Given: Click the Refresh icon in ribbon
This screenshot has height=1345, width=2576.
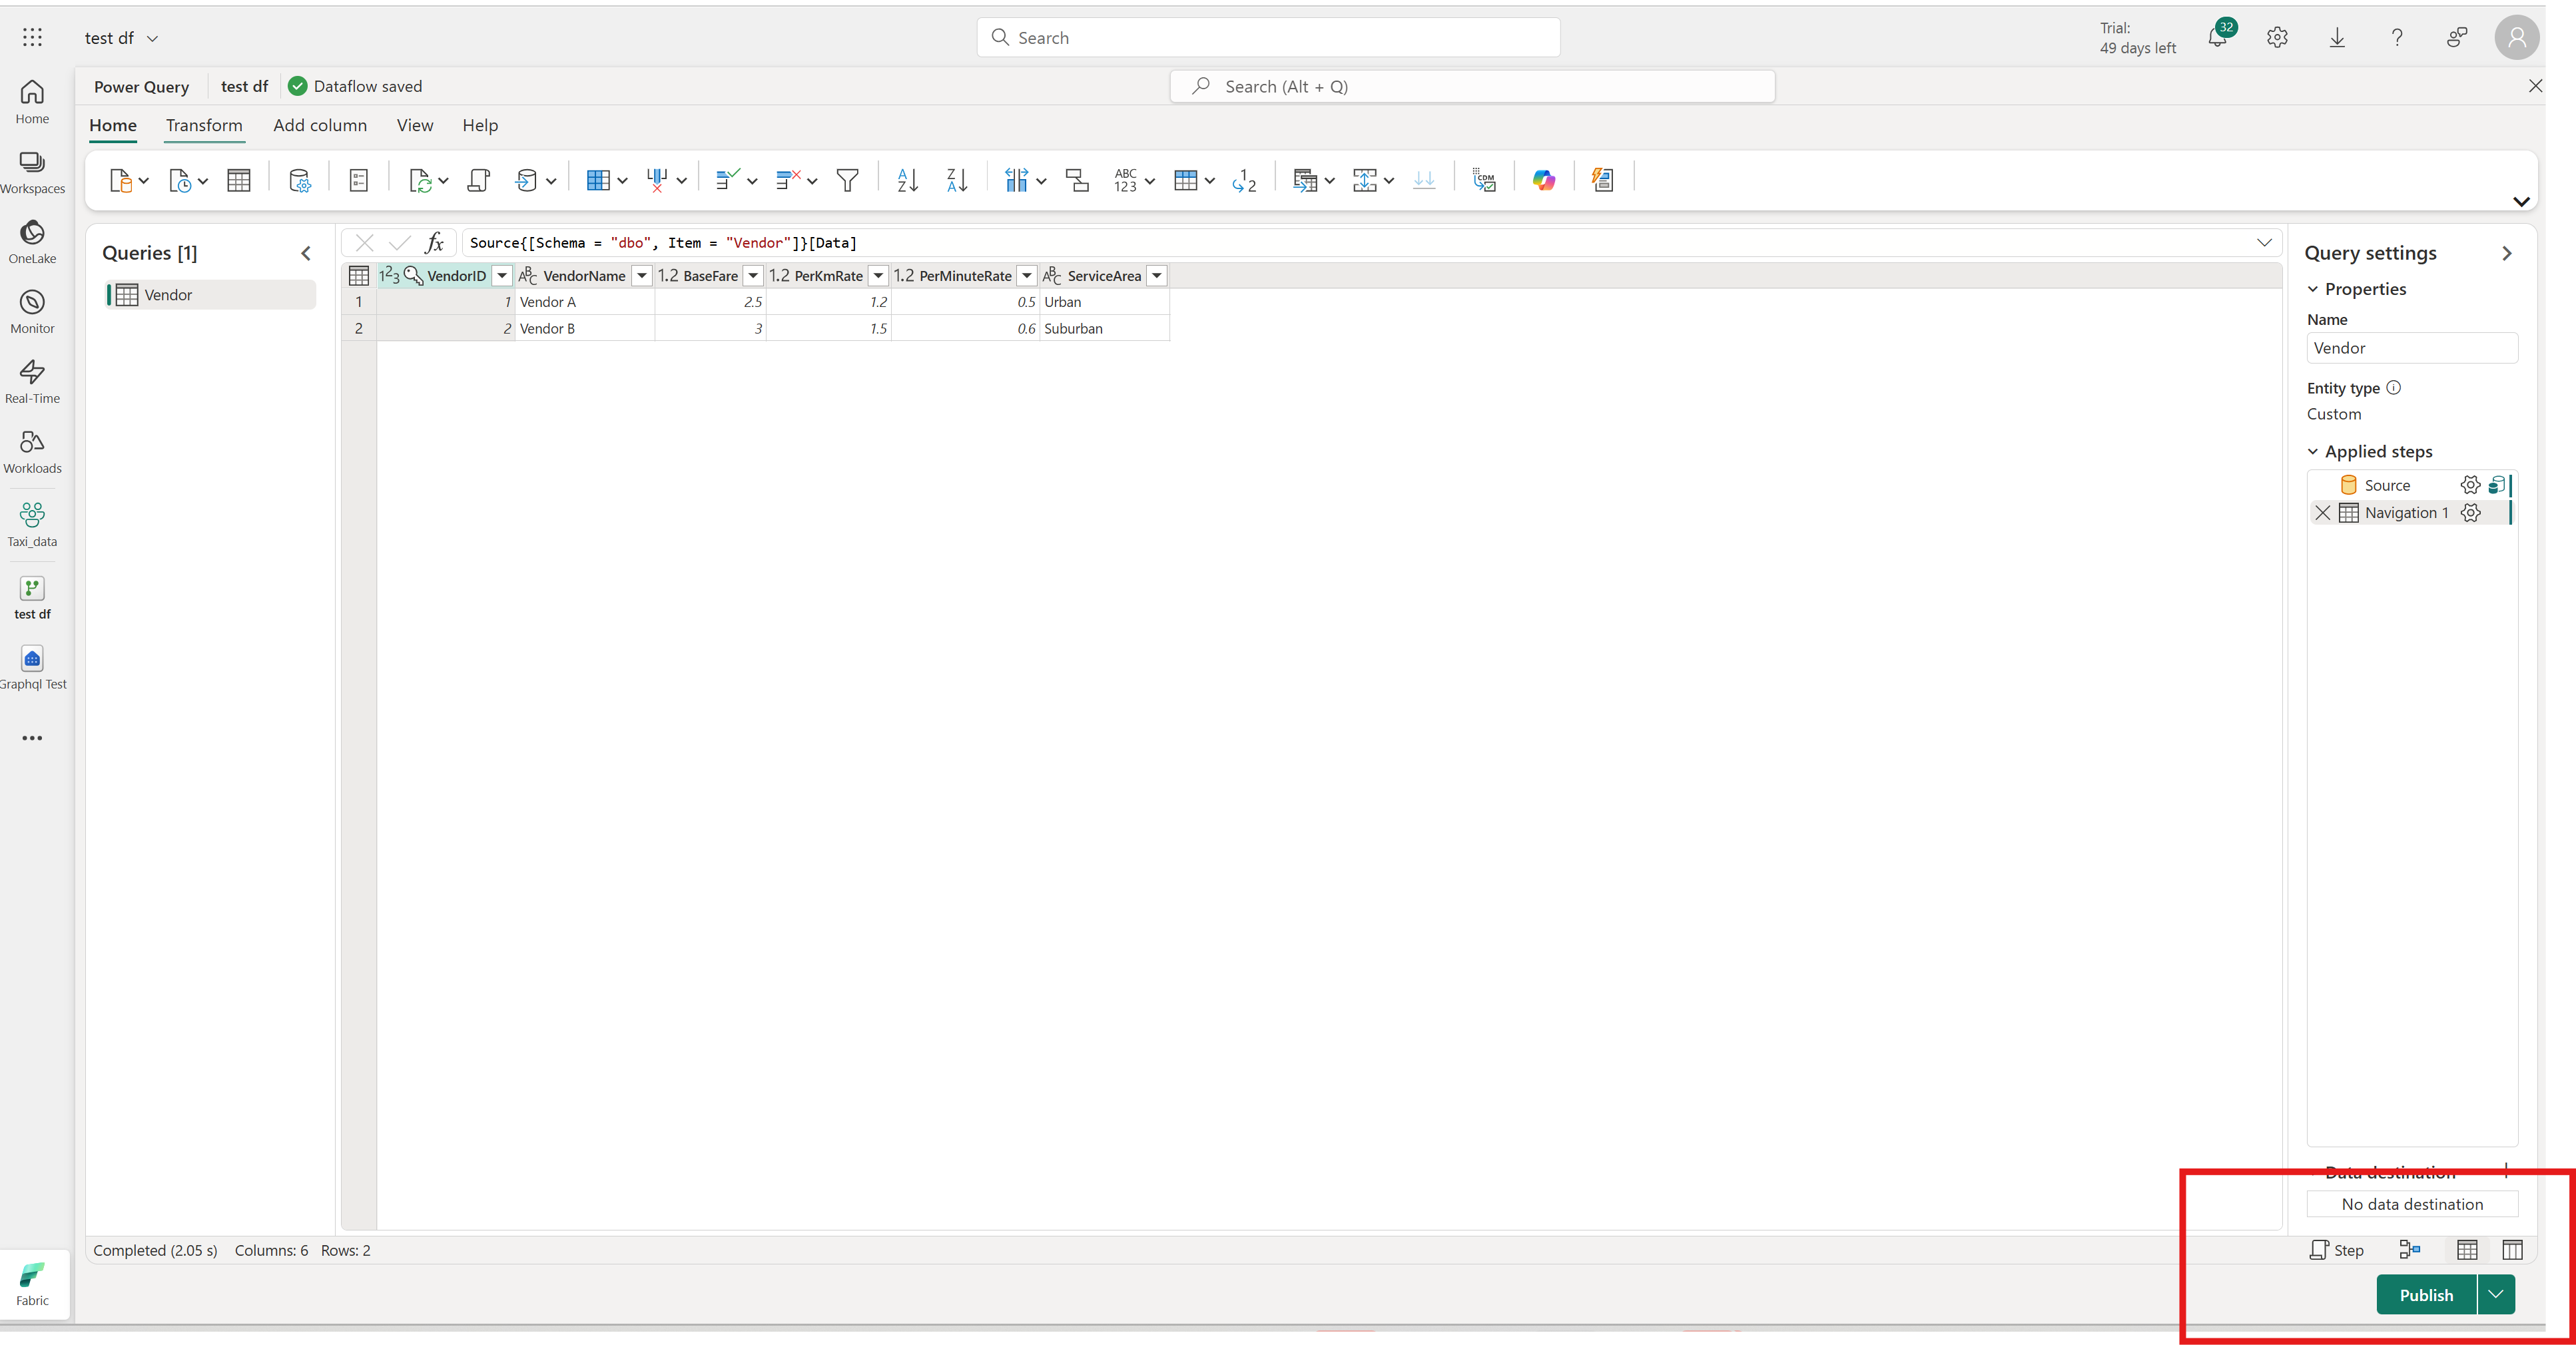Looking at the screenshot, I should coord(420,180).
